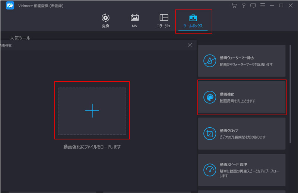Screen dimensions: 298x193
Task: Click the watermark remover droplet icon
Action: [x=210, y=61]
